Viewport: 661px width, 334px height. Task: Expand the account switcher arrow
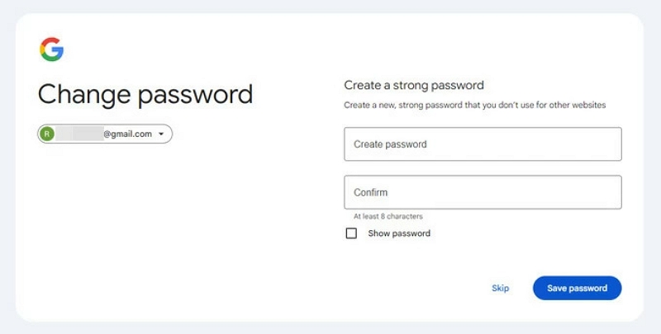point(162,134)
